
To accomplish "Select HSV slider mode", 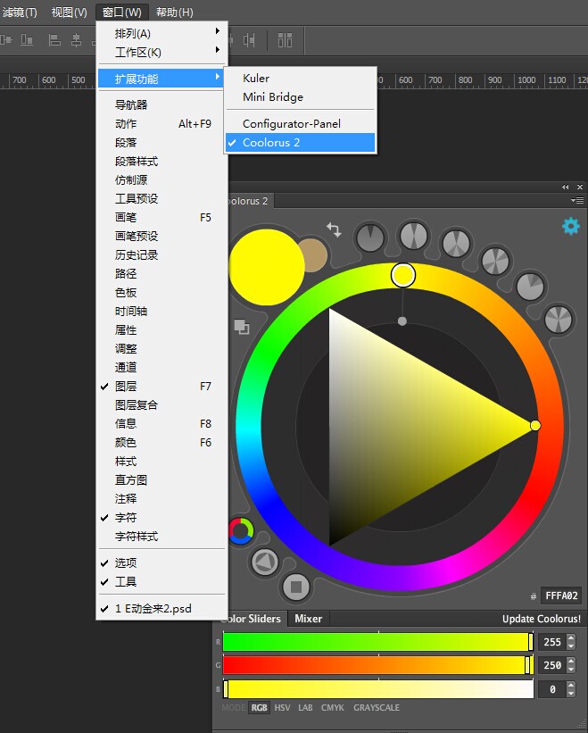I will (x=282, y=707).
